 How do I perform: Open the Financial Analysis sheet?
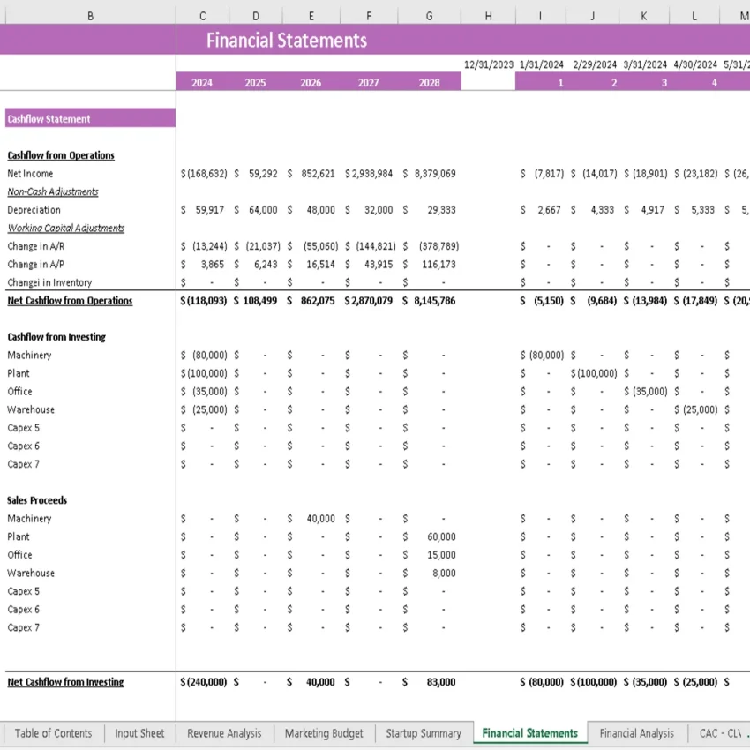pos(637,733)
